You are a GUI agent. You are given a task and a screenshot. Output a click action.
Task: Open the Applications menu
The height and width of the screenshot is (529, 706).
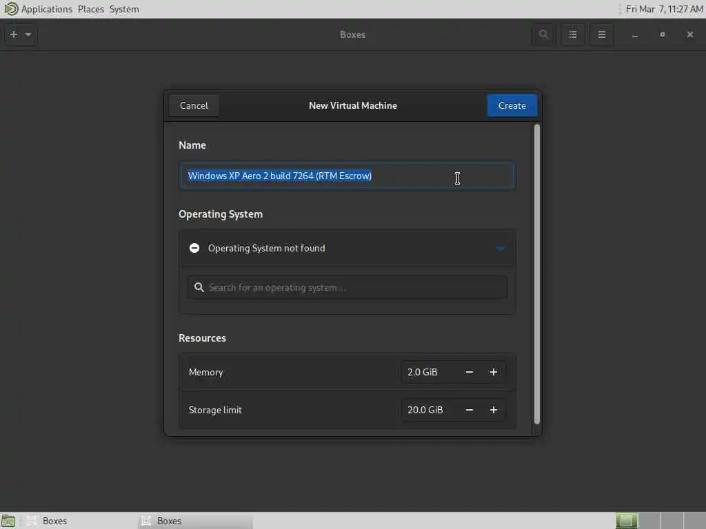click(47, 9)
